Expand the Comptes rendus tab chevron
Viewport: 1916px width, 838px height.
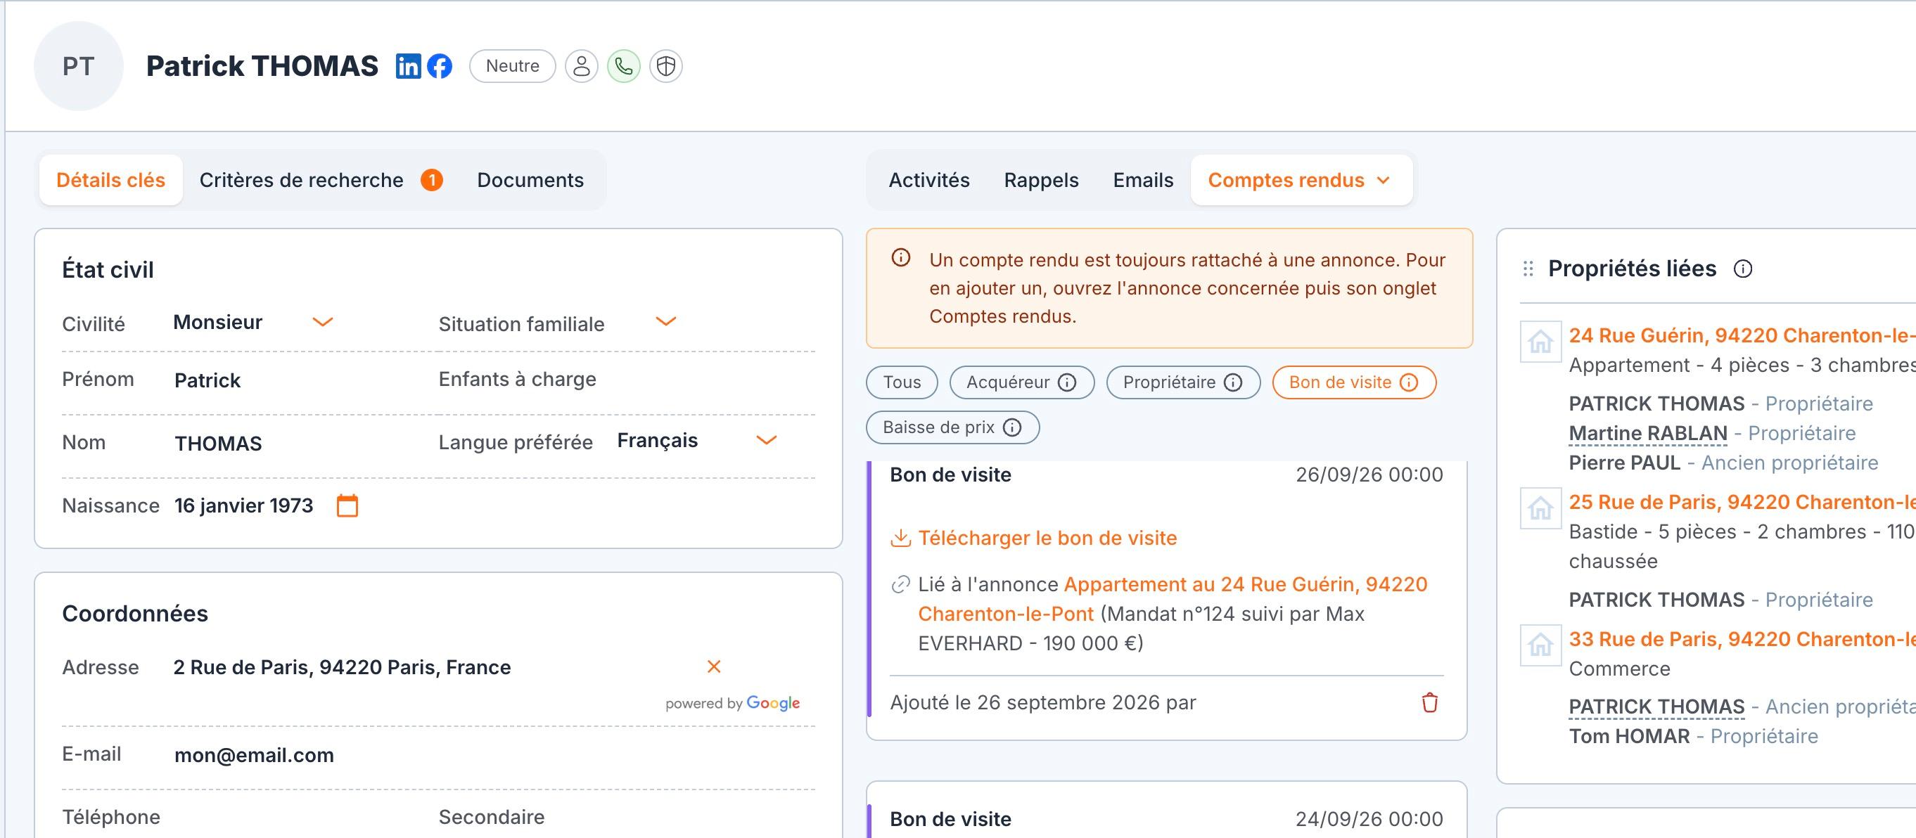1384,180
